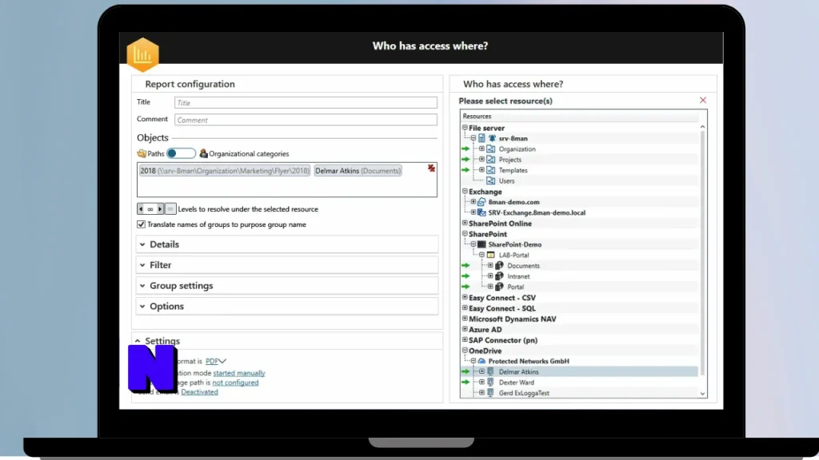Click the Gerd ExLoggaTest user icon
Screen dimensions: 819x460
[x=490, y=393]
